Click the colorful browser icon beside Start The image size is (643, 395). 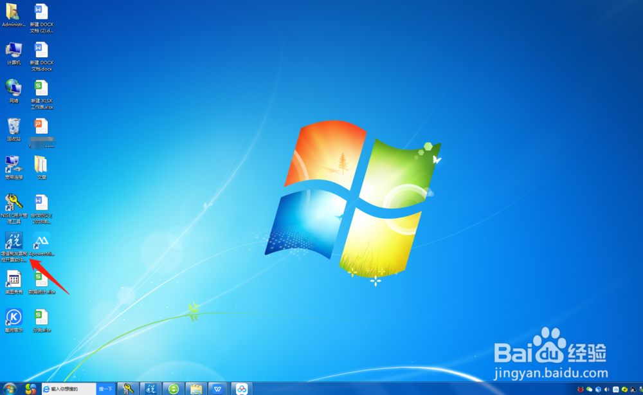[x=30, y=389]
